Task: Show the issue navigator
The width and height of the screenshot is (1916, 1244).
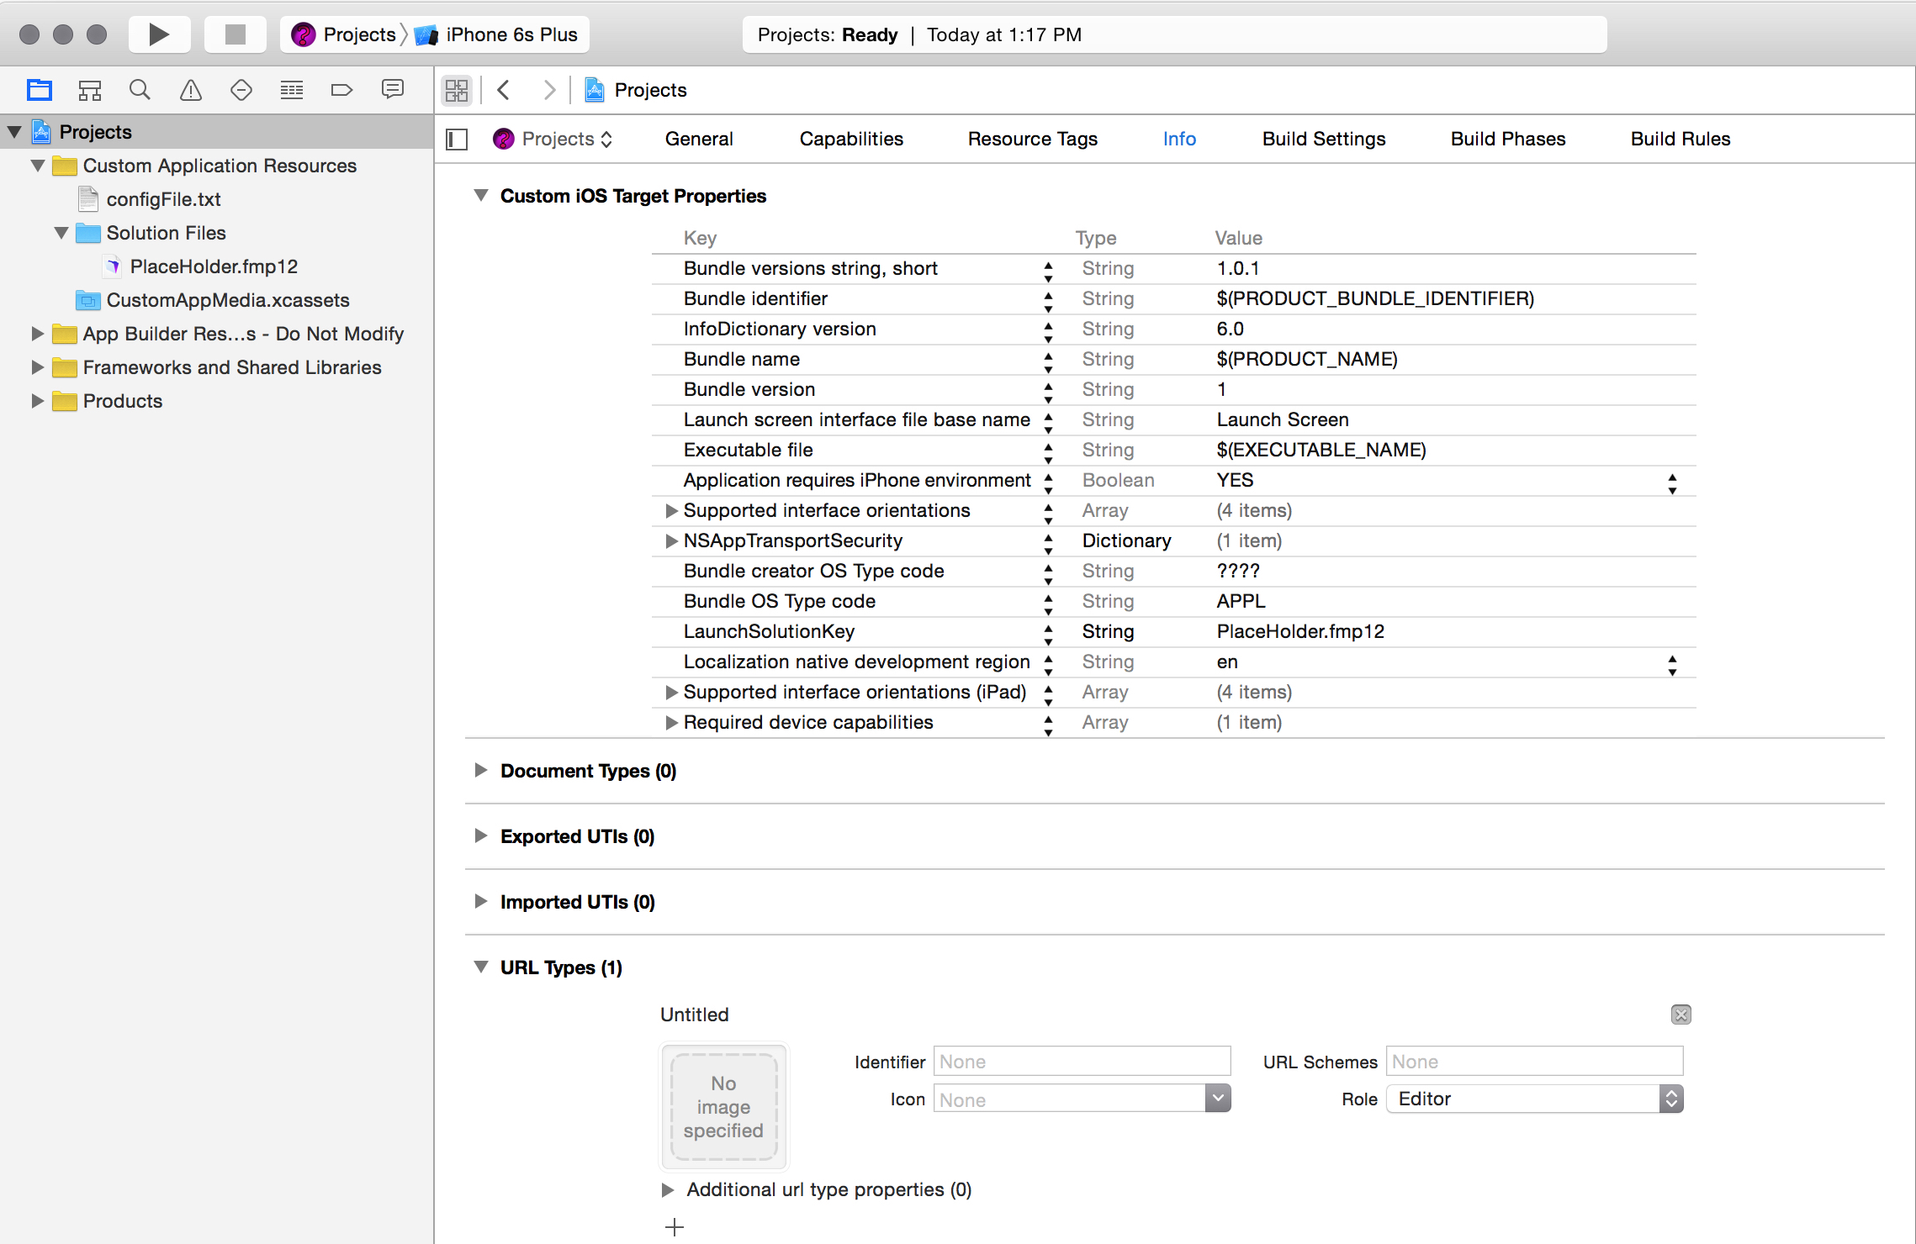Action: point(190,89)
